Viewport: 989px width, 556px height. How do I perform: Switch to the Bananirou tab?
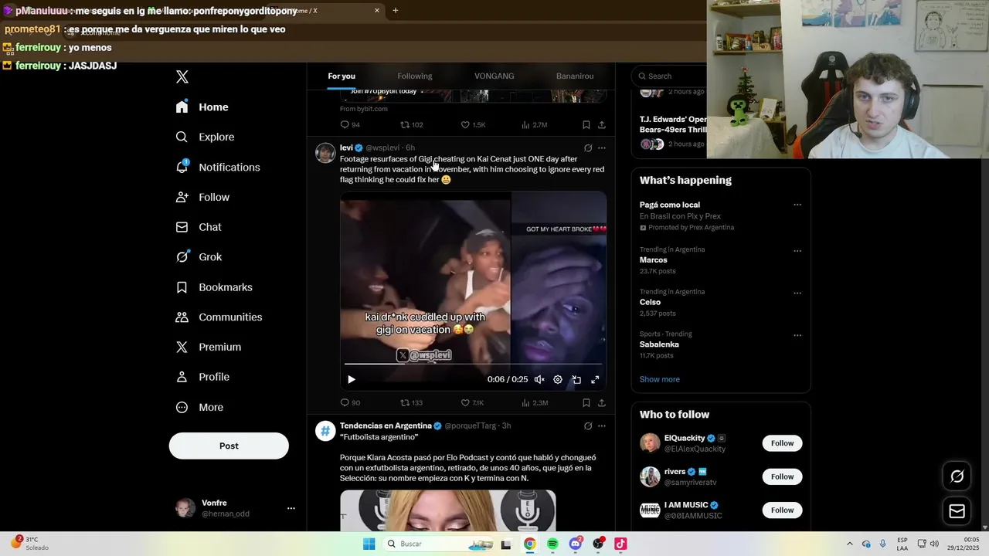tap(575, 76)
